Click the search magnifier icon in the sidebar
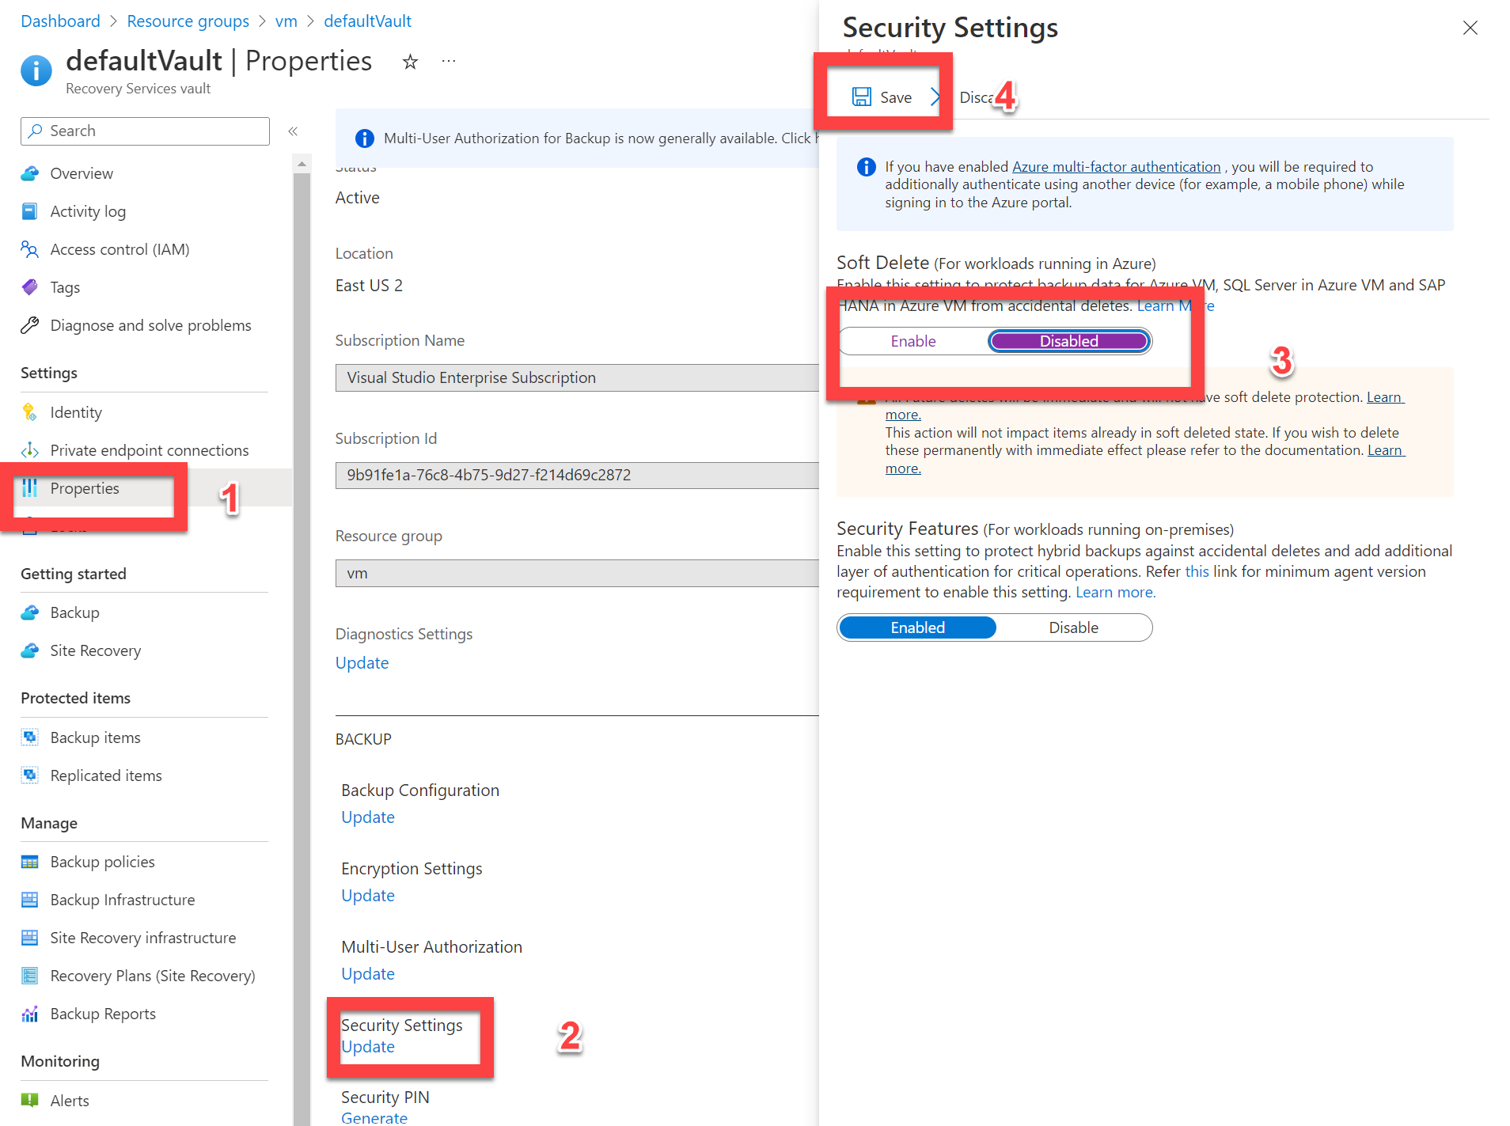The image size is (1510, 1126). (36, 131)
